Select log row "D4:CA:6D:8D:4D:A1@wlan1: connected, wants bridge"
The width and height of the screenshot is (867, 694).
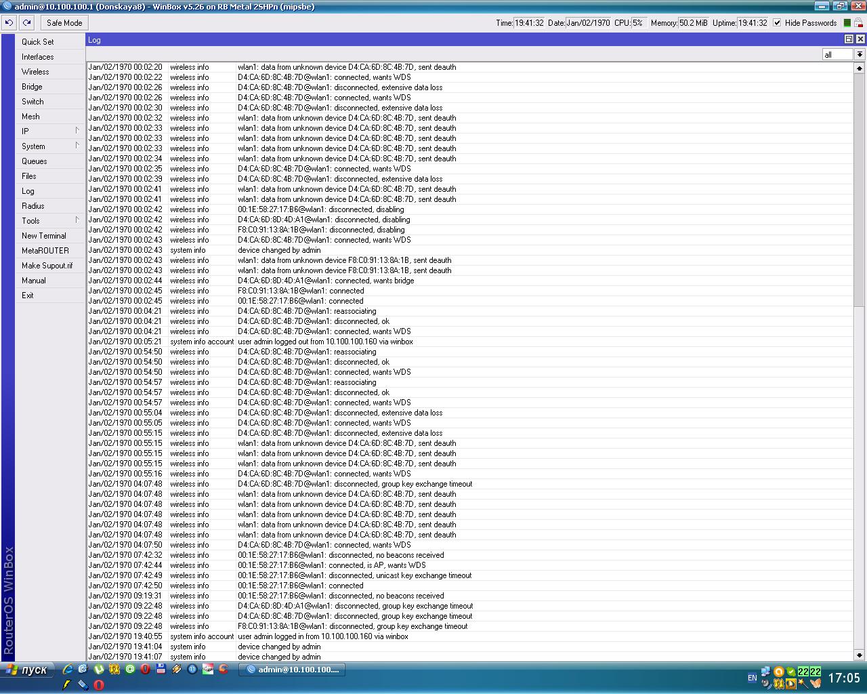(470, 281)
